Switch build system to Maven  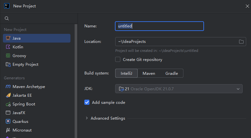149,73
